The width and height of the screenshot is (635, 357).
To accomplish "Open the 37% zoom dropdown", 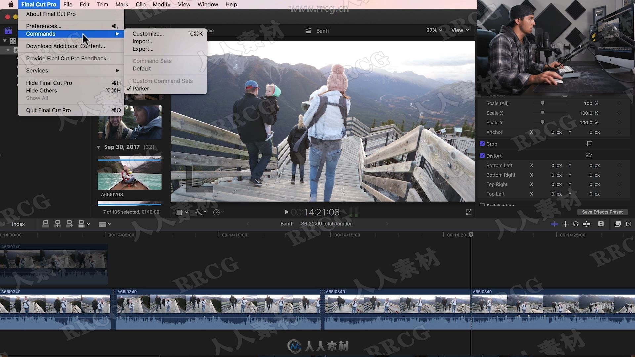I will (434, 30).
